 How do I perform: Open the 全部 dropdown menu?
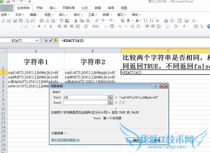tap(5, 15)
